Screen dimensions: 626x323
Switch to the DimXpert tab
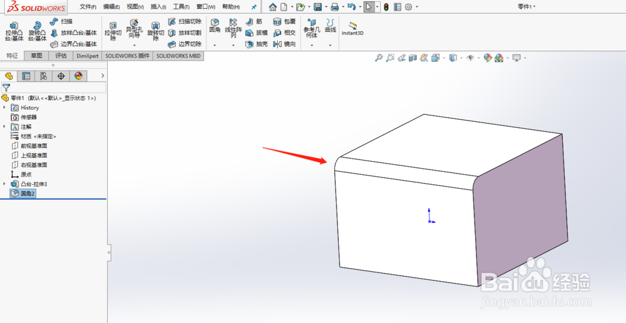(x=88, y=56)
